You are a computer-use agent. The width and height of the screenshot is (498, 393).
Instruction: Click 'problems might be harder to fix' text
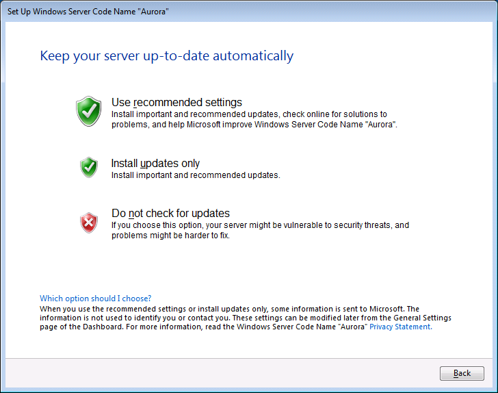(x=171, y=236)
